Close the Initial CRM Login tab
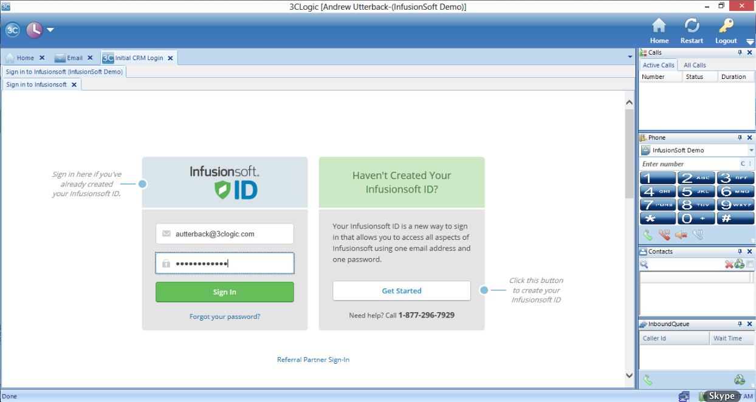756x402 pixels. coord(170,58)
